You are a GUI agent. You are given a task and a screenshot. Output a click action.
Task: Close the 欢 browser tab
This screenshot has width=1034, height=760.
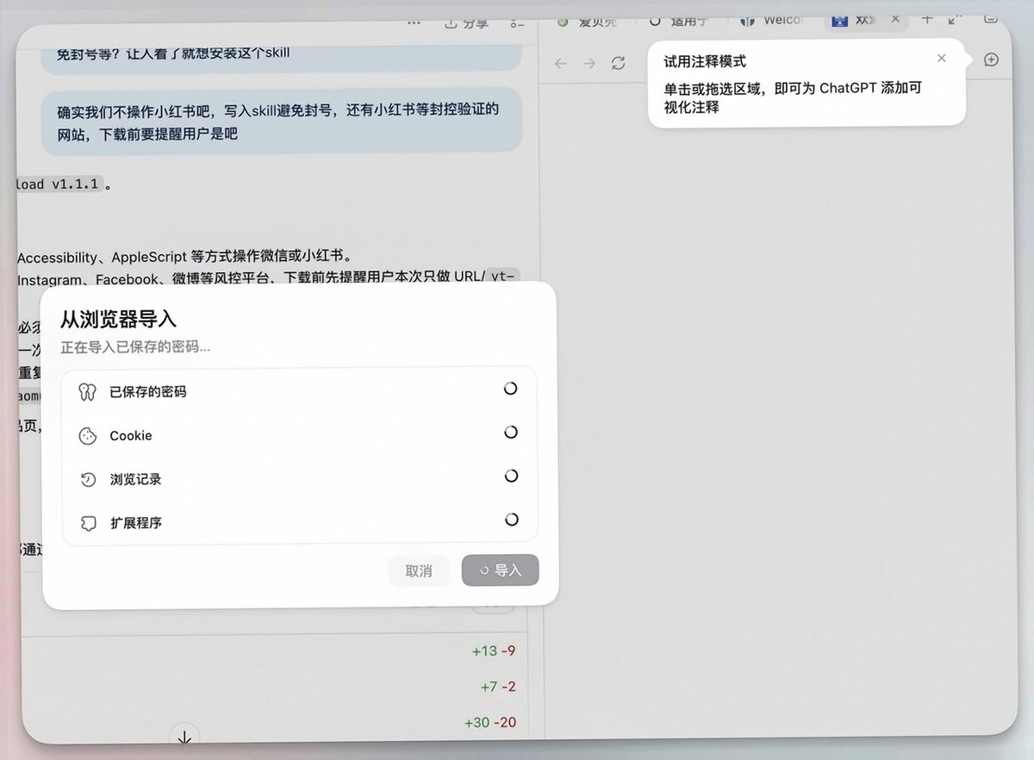point(896,19)
